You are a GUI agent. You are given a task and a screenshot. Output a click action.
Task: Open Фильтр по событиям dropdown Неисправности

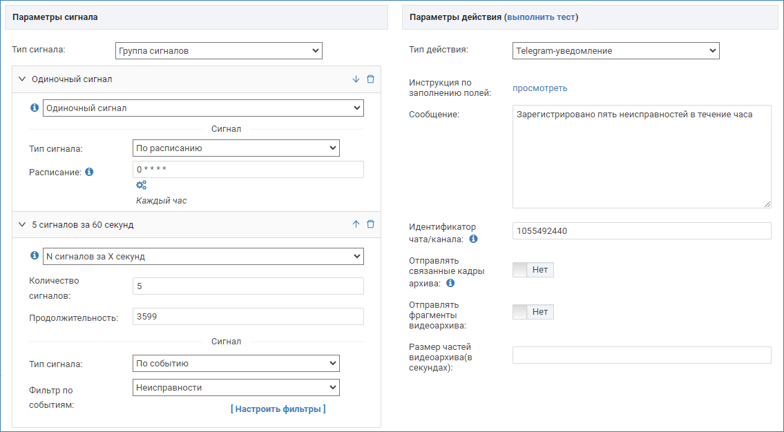click(236, 388)
